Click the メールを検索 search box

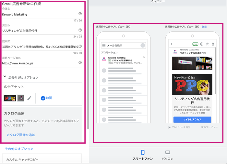point(123,46)
